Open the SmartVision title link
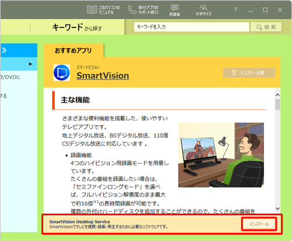This screenshot has width=292, height=241. [x=103, y=76]
